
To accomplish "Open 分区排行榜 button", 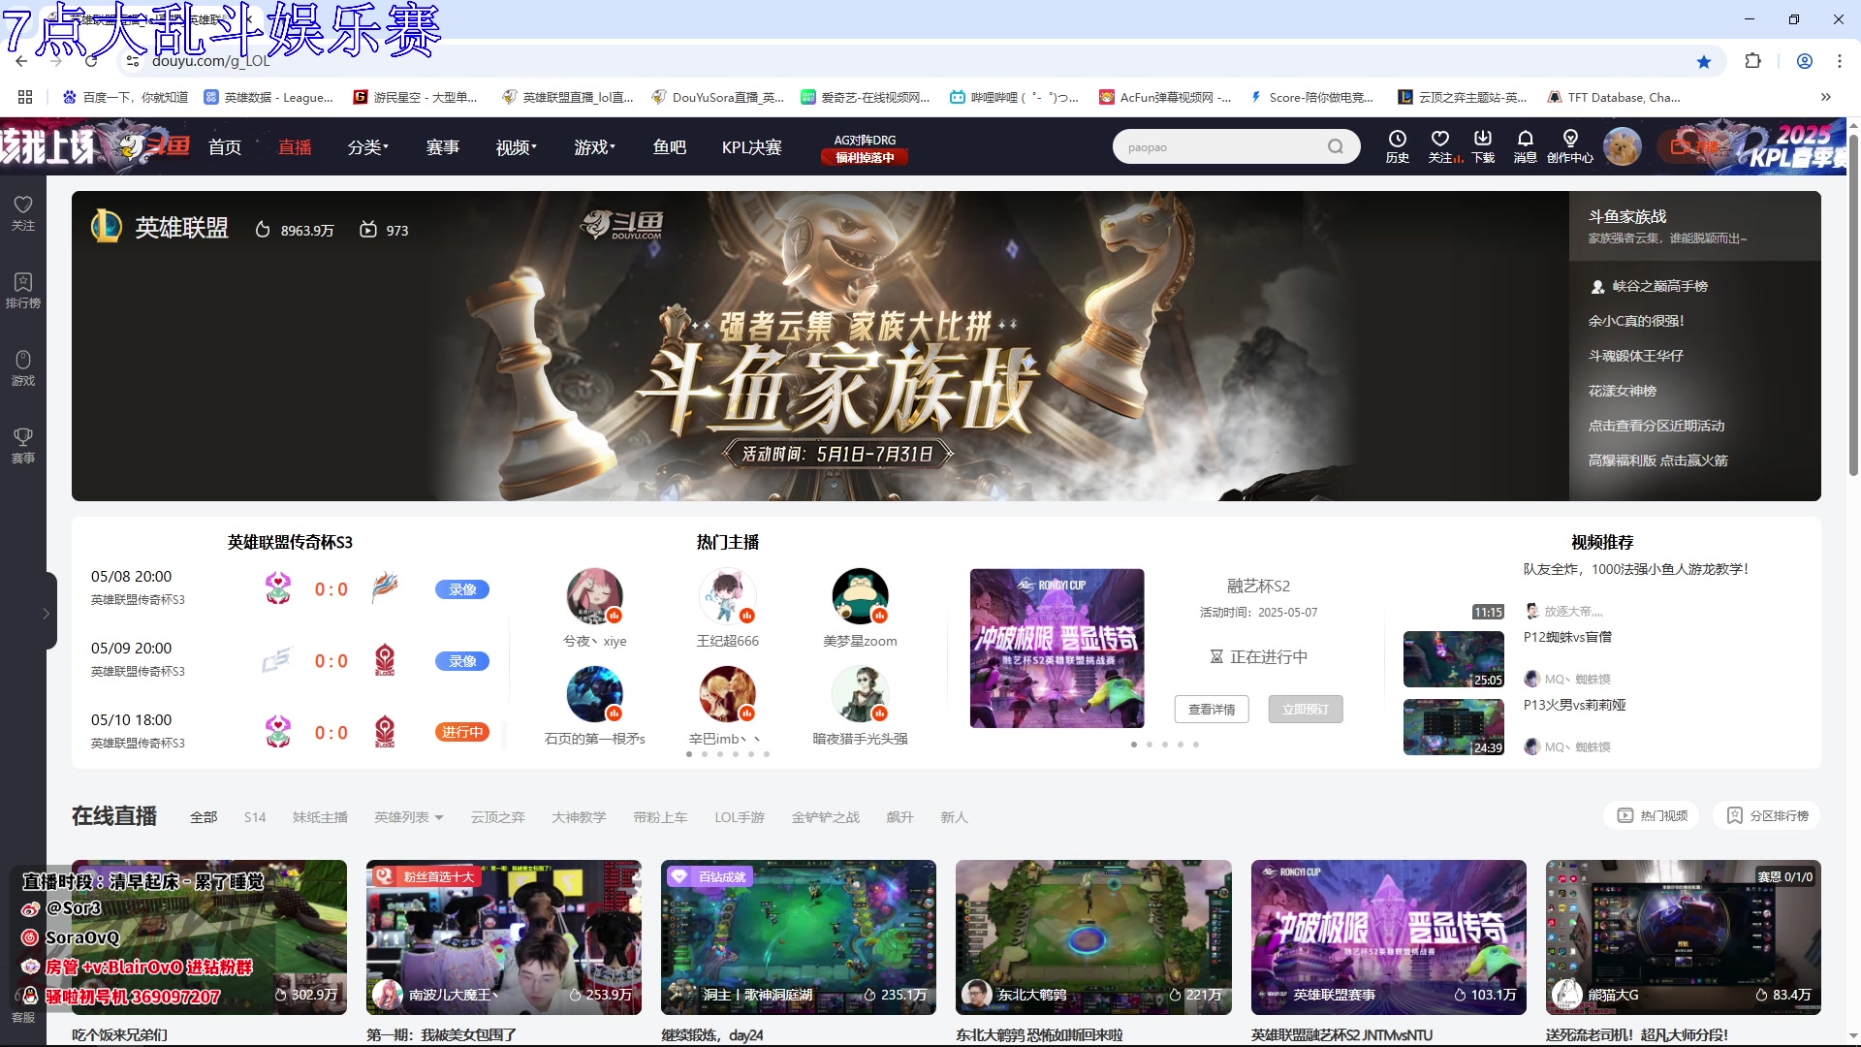I will point(1767,815).
